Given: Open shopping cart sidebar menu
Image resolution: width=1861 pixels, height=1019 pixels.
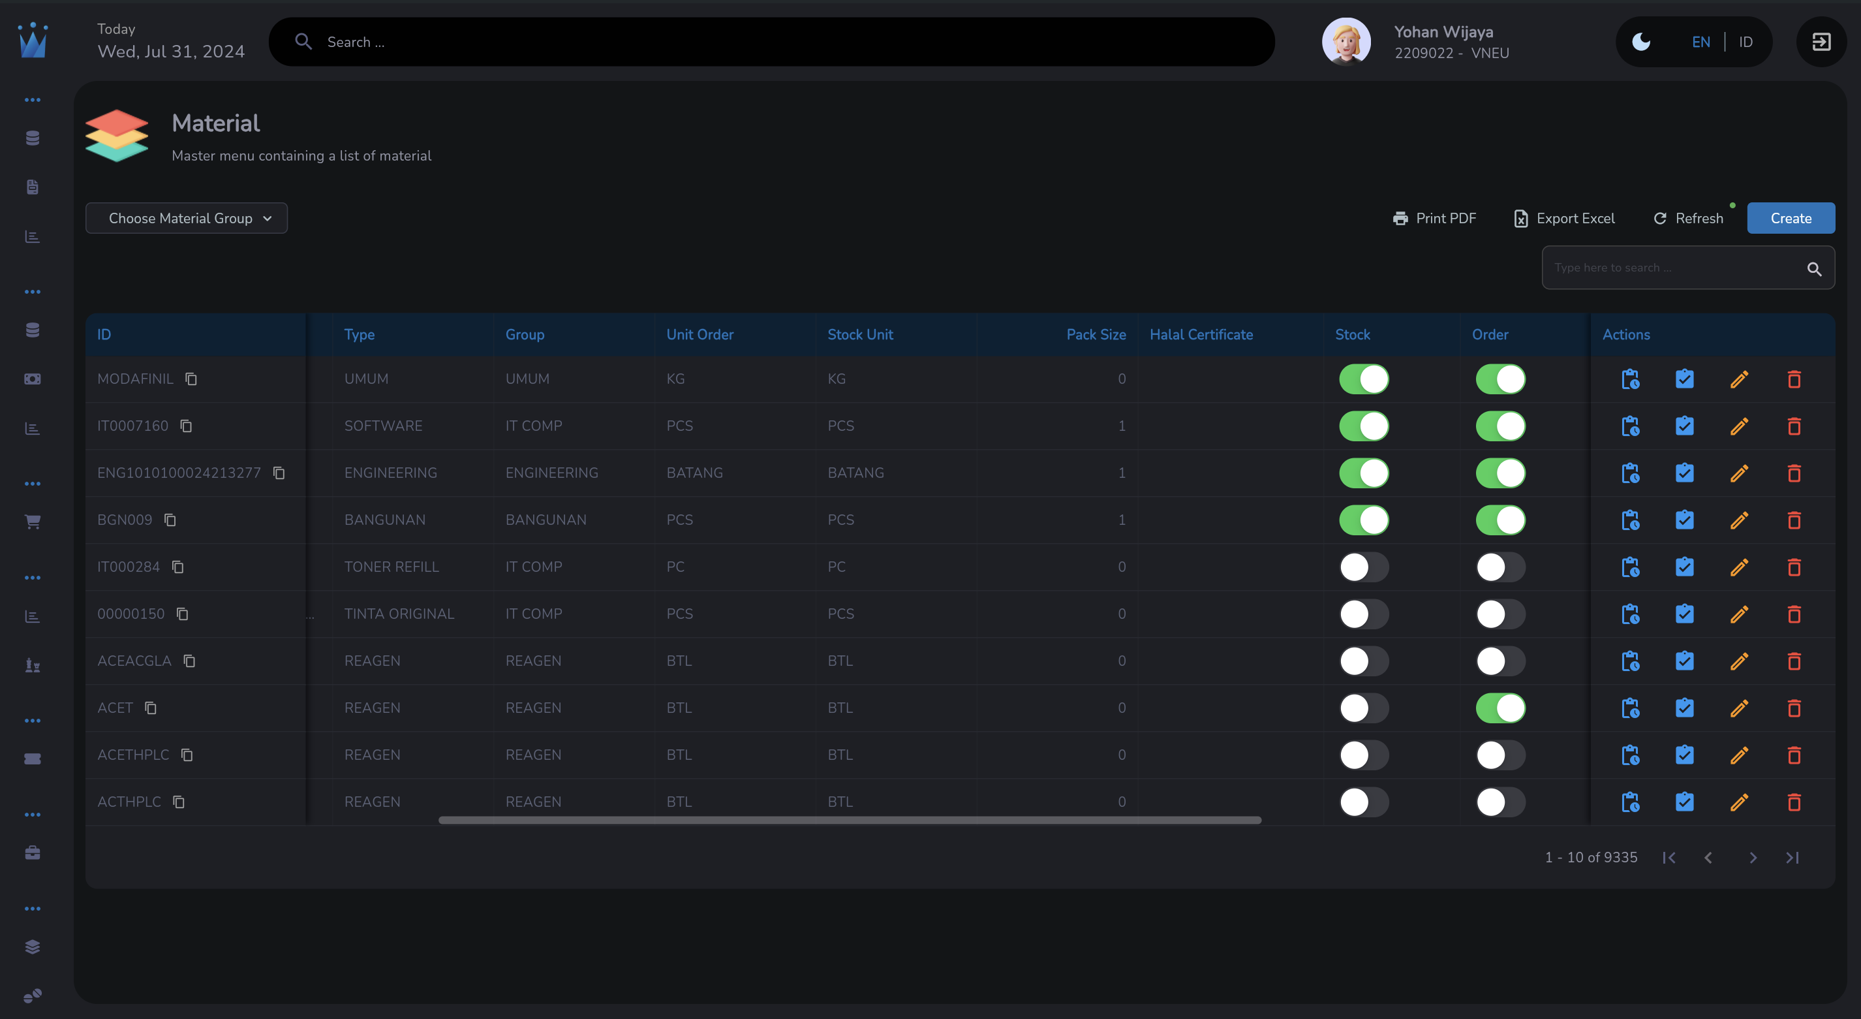Looking at the screenshot, I should click(x=33, y=522).
